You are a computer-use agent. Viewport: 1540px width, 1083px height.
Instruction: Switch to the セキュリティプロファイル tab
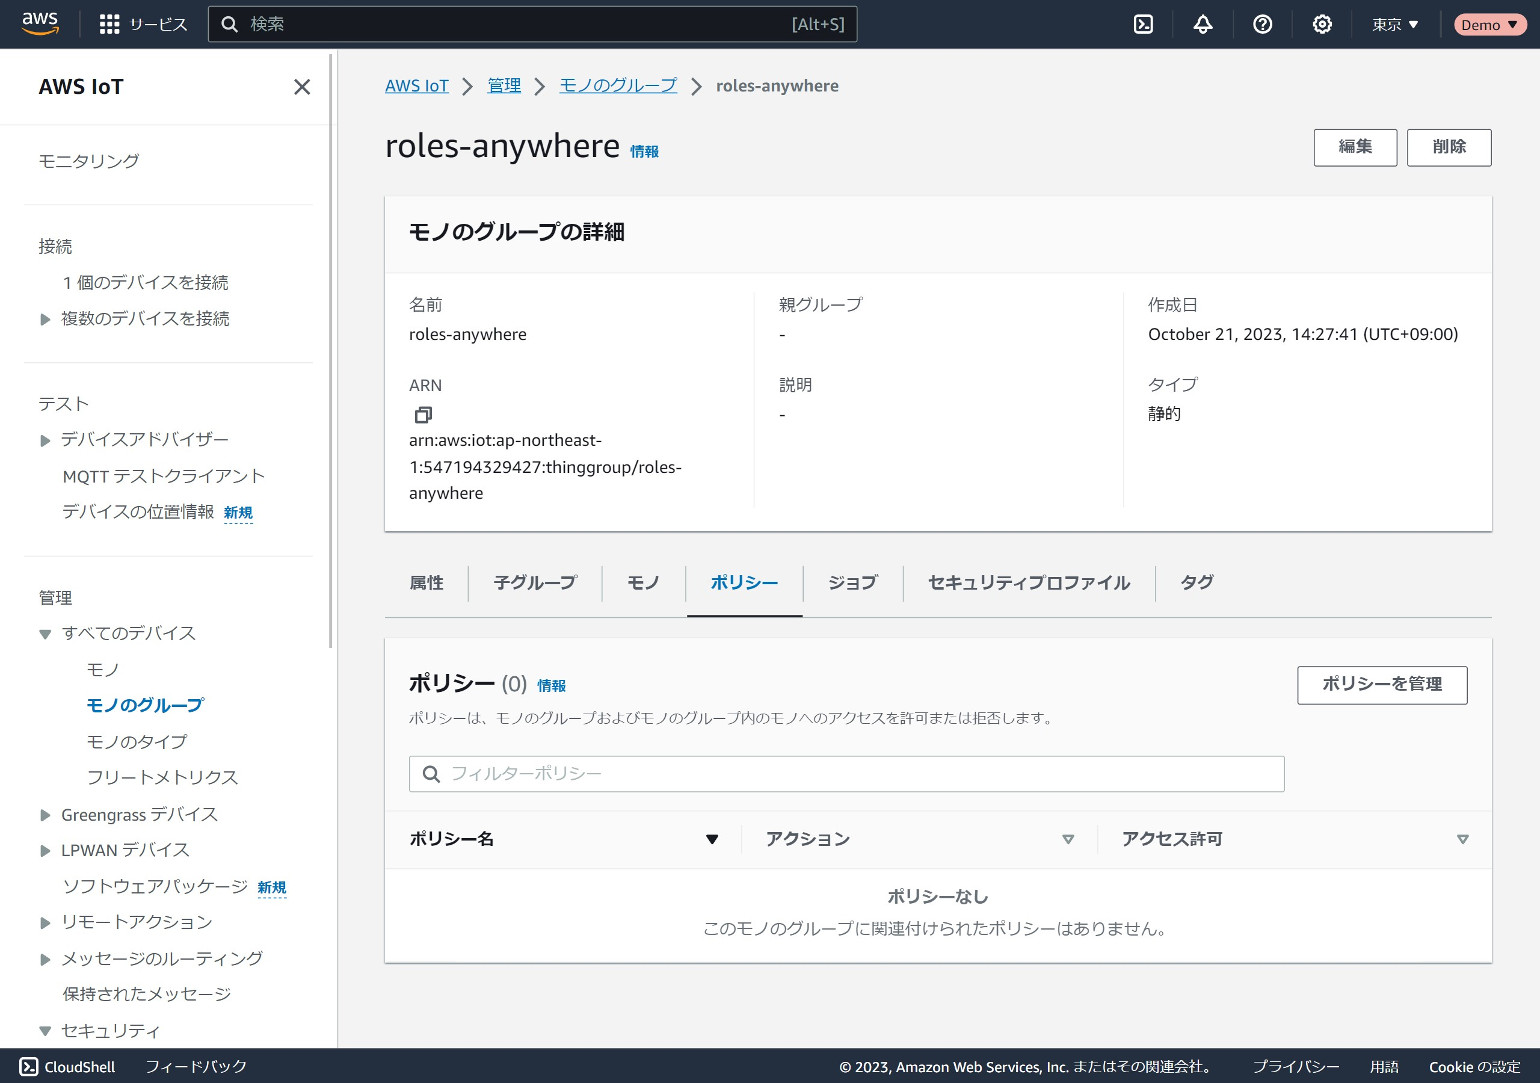1028,582
